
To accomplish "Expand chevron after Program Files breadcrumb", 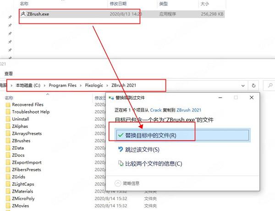I will coord(81,85).
